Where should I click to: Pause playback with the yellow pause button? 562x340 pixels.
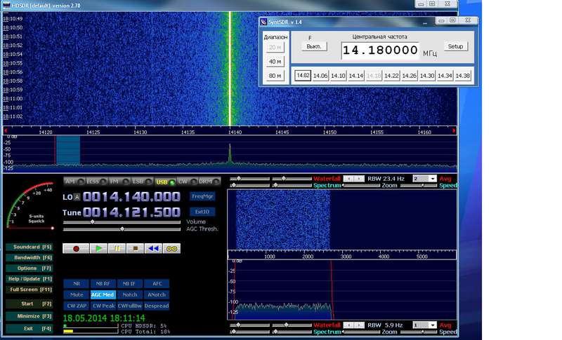point(117,248)
